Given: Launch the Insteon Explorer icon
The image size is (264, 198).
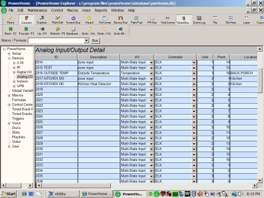Looking at the screenshot, I should [73, 20].
